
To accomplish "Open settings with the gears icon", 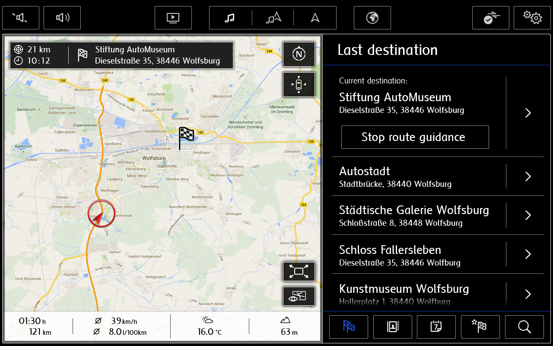I will coord(532,18).
